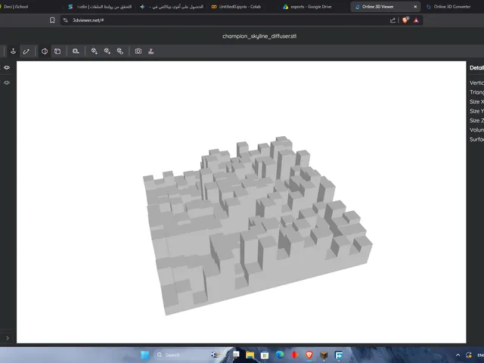Click the export model icon with right arrow

tap(107, 51)
